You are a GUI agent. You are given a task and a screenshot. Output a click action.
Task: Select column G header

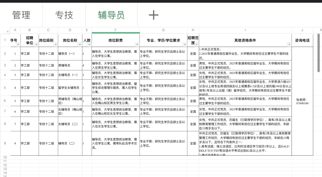pos(164,30)
